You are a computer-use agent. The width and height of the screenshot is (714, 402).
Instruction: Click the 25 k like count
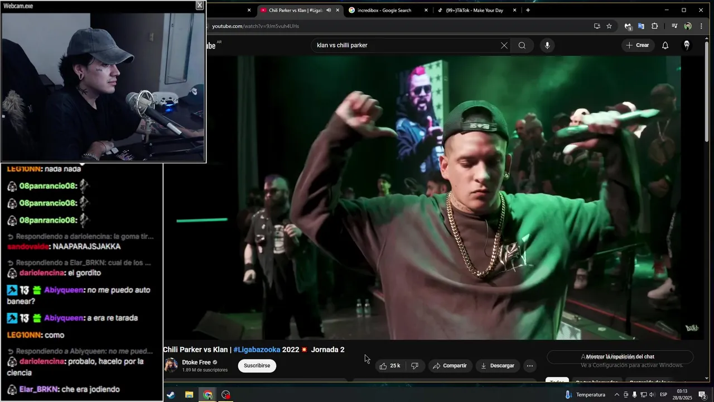click(x=395, y=366)
